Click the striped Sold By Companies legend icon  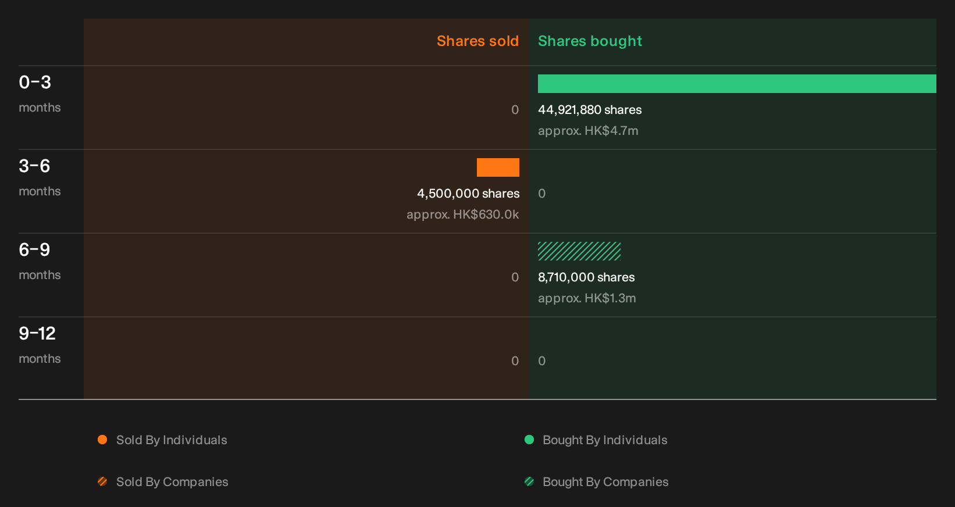[102, 481]
